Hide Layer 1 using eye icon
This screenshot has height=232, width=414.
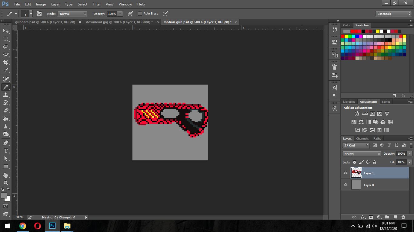[346, 173]
